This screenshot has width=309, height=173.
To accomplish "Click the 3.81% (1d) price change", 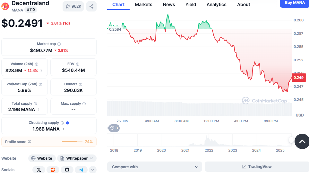I will point(58,23).
